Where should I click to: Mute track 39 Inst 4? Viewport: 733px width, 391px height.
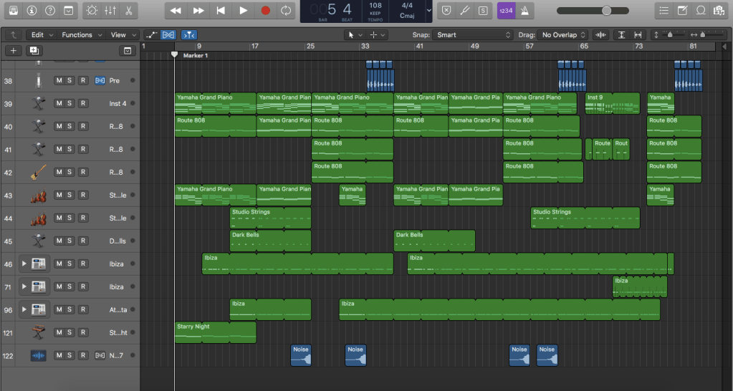59,104
